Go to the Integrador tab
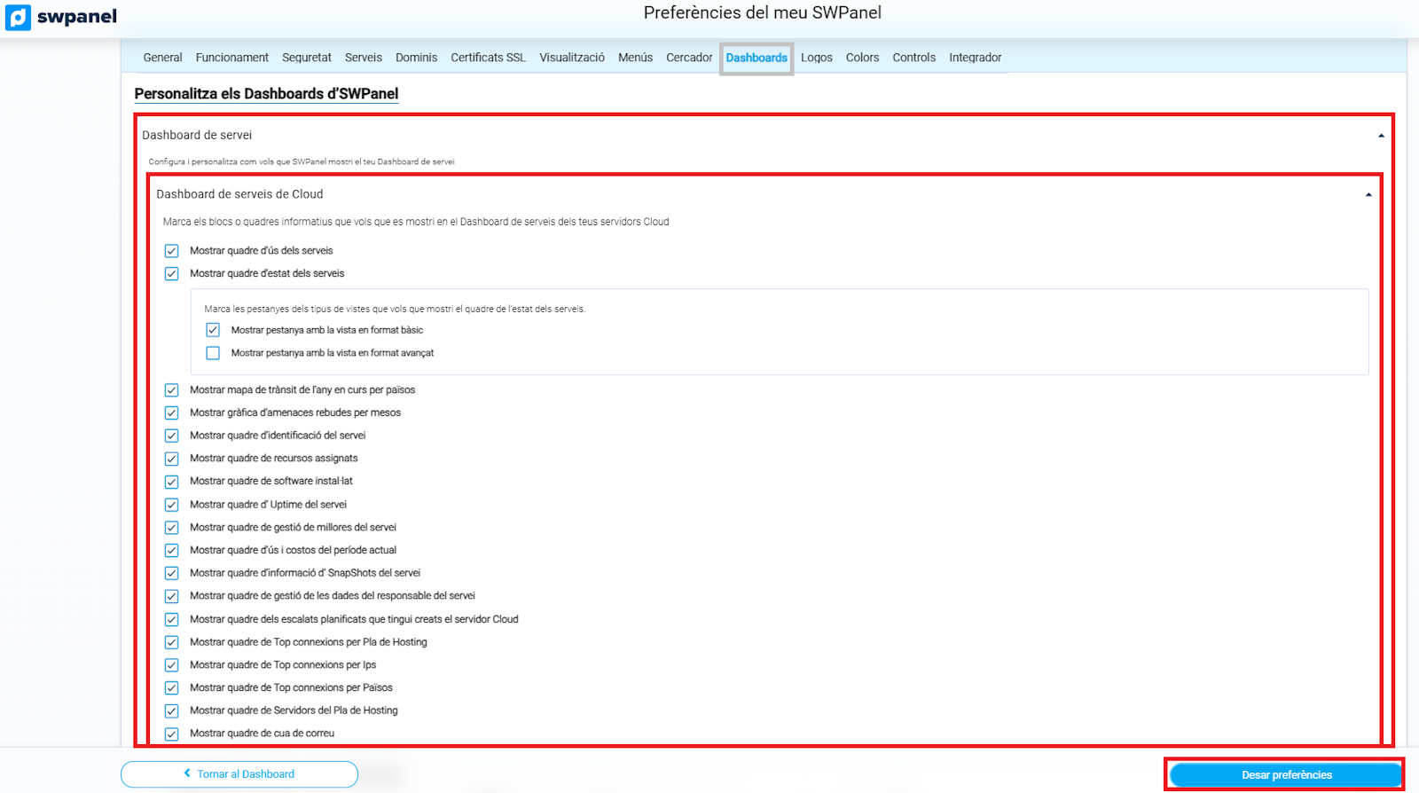The width and height of the screenshot is (1419, 793). (975, 58)
